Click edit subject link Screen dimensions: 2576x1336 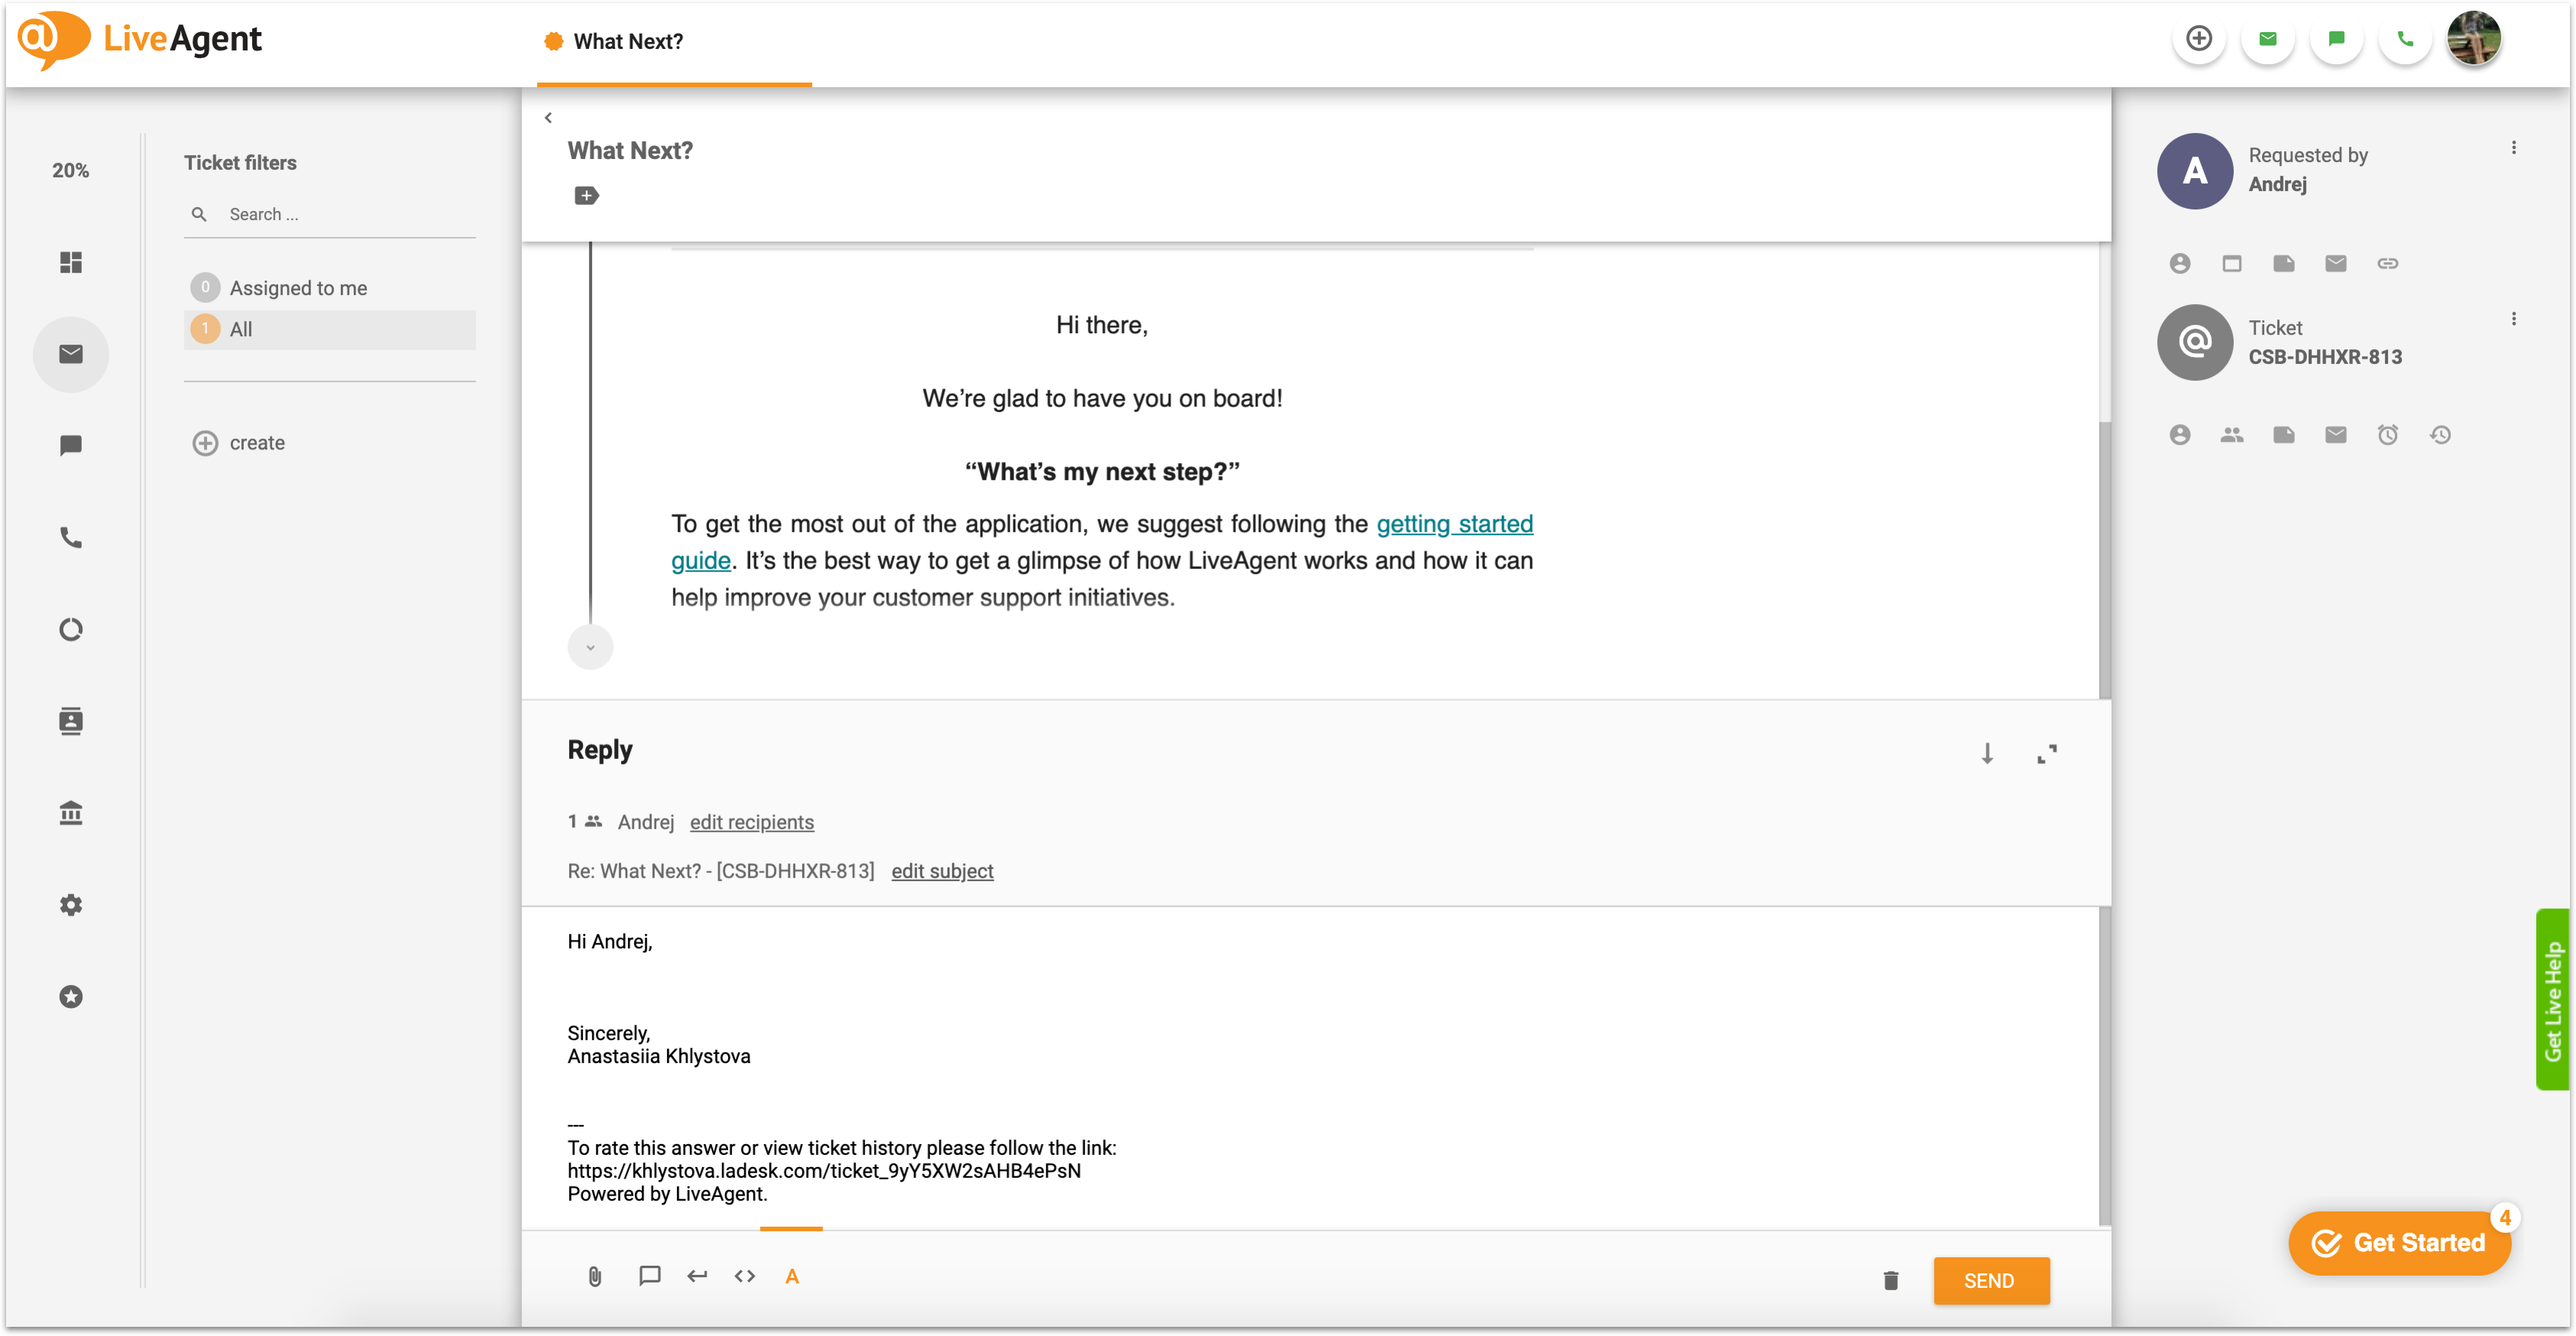pos(942,871)
